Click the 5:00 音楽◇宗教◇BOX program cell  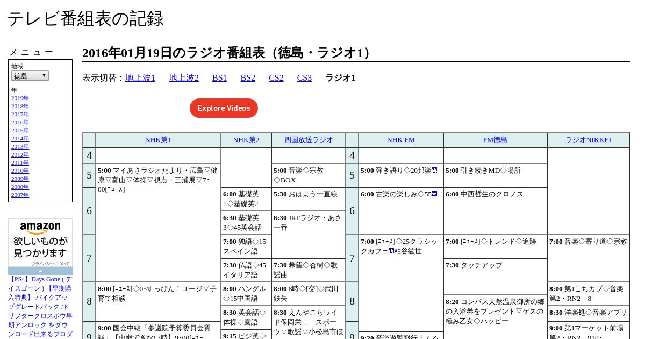(x=309, y=175)
